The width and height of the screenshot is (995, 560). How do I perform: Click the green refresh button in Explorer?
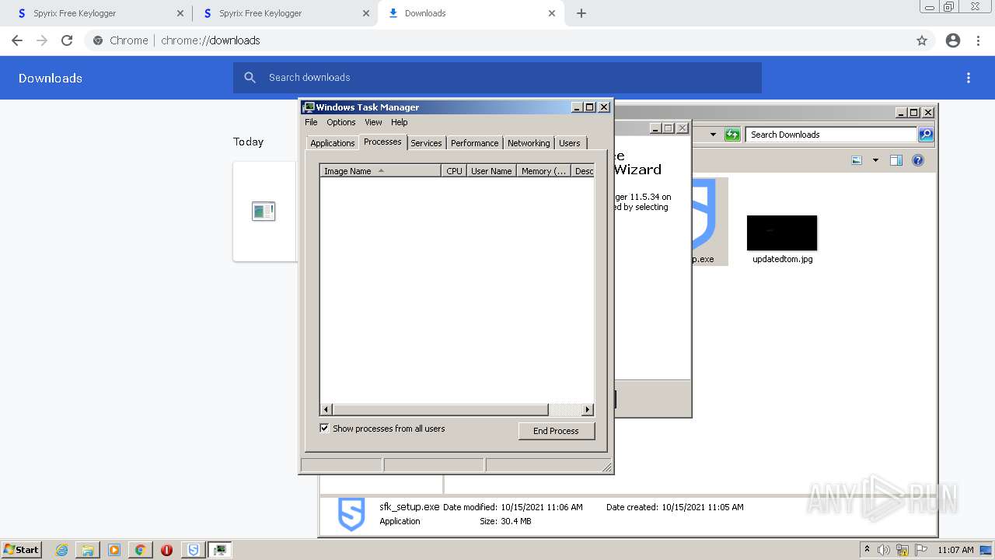(732, 135)
